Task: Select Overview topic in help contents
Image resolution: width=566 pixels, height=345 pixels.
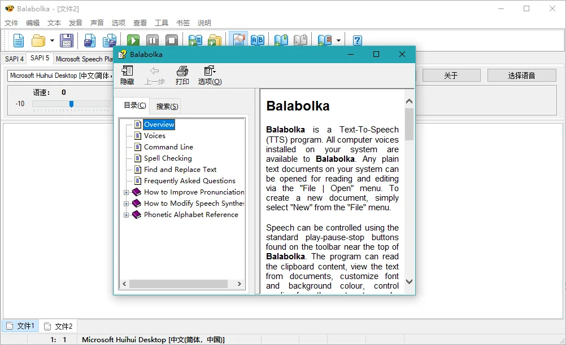Action: (x=159, y=124)
